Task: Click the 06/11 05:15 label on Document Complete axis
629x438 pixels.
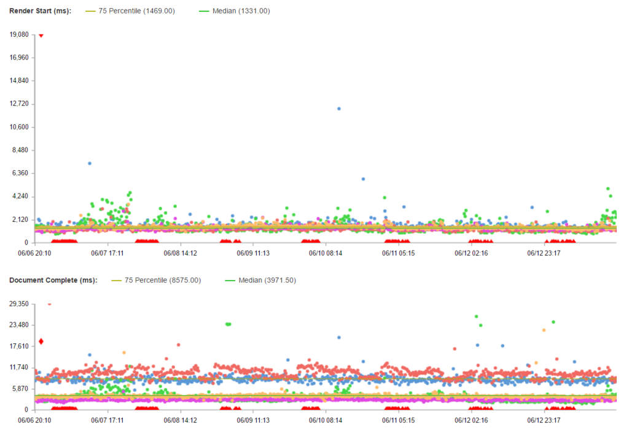Action: pos(398,420)
